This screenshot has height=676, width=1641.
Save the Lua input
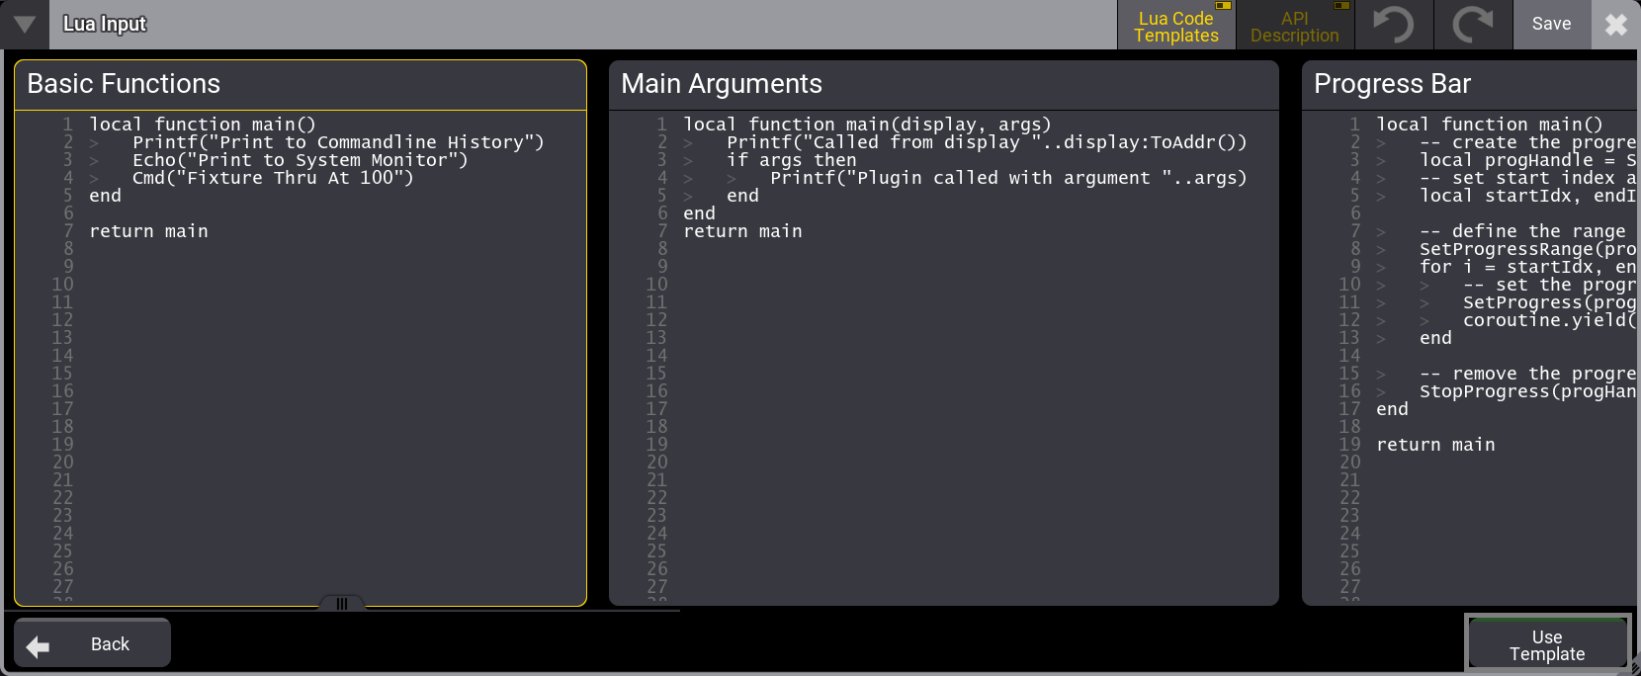(1551, 25)
